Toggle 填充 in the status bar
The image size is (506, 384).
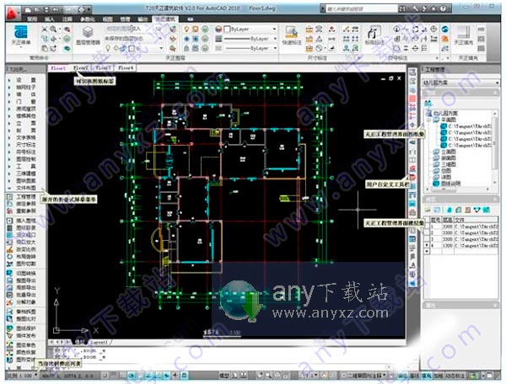point(426,376)
